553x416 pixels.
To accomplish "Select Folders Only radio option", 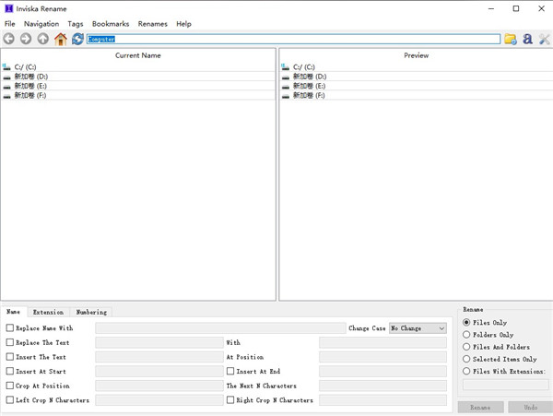I will tap(466, 335).
